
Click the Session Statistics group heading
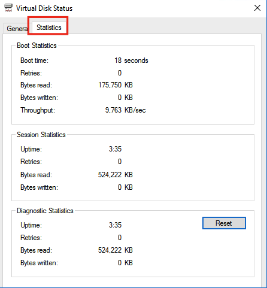click(x=41, y=135)
